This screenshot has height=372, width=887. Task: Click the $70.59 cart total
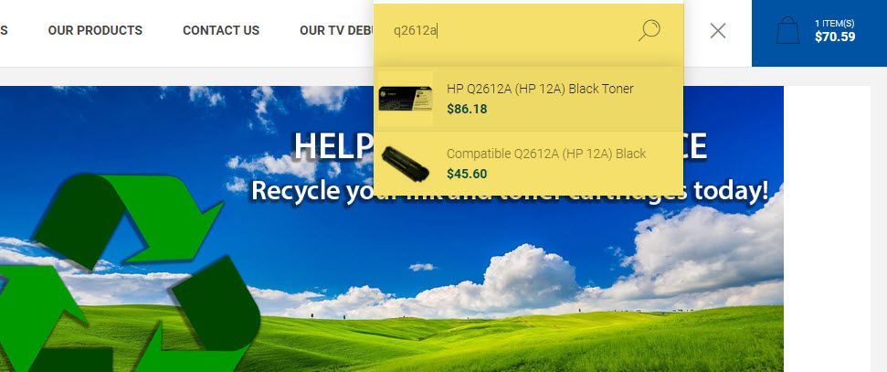click(835, 37)
